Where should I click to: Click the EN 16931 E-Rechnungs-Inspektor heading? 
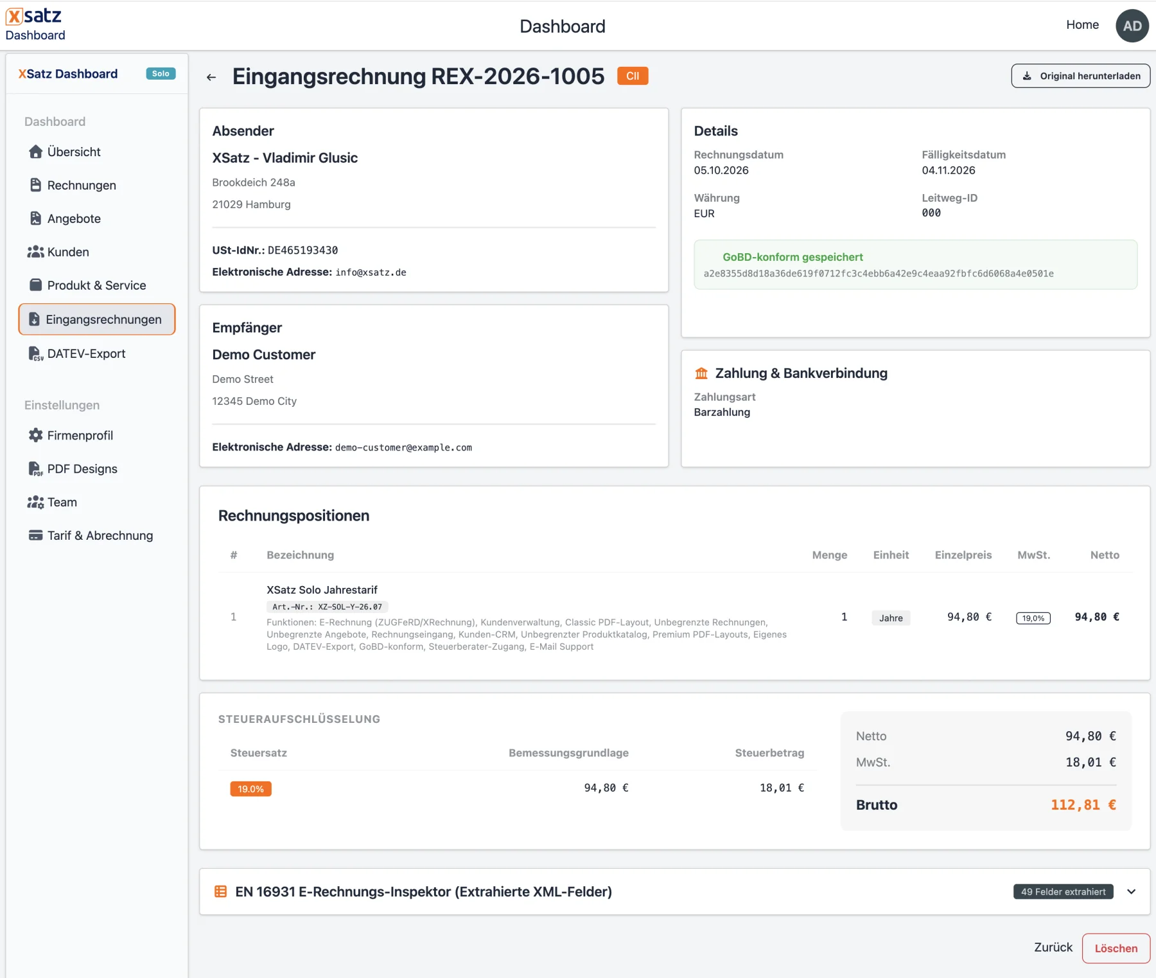[424, 892]
